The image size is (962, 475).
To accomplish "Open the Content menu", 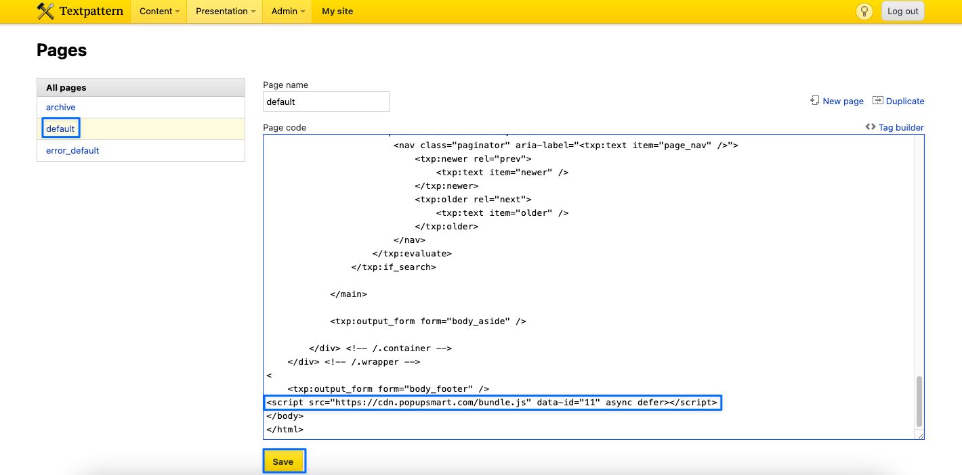I will (160, 11).
